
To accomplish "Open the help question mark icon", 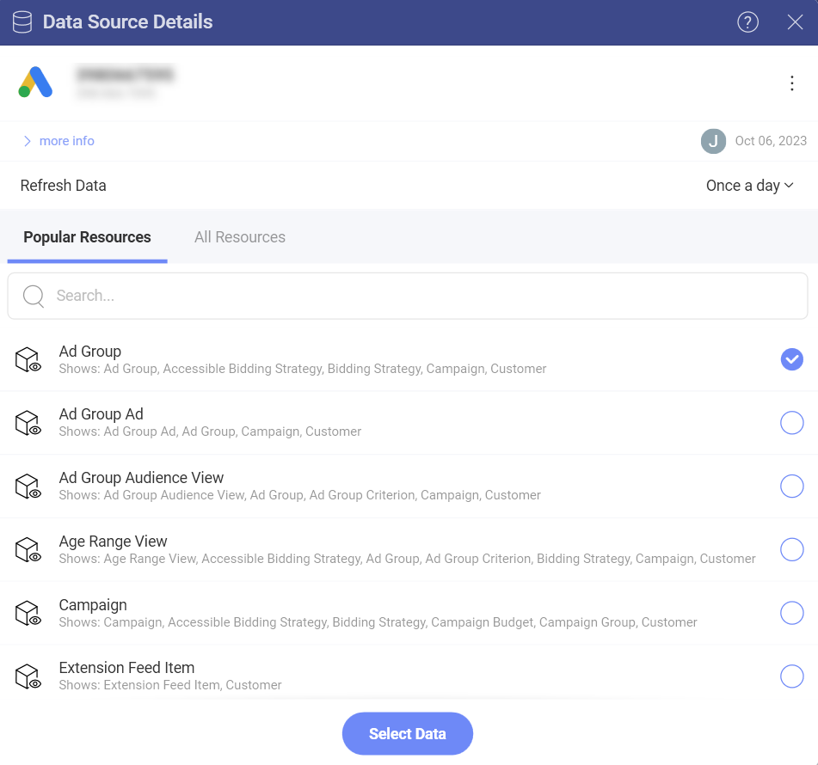I will (x=747, y=22).
